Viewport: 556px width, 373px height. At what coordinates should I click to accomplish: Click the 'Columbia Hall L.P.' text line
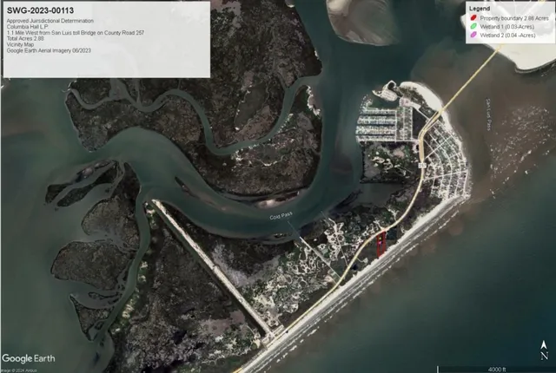tap(27, 27)
